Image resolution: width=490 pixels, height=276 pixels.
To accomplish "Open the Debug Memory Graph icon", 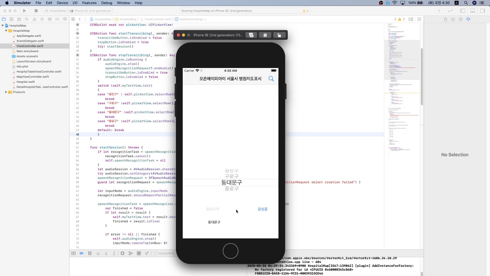I will [131, 253].
